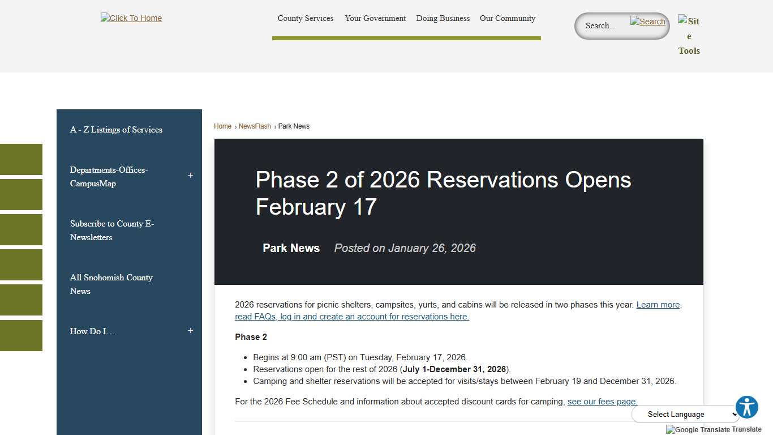The width and height of the screenshot is (773, 435).
Task: Open Subscribe to County E-Newsletters
Action: (x=111, y=230)
